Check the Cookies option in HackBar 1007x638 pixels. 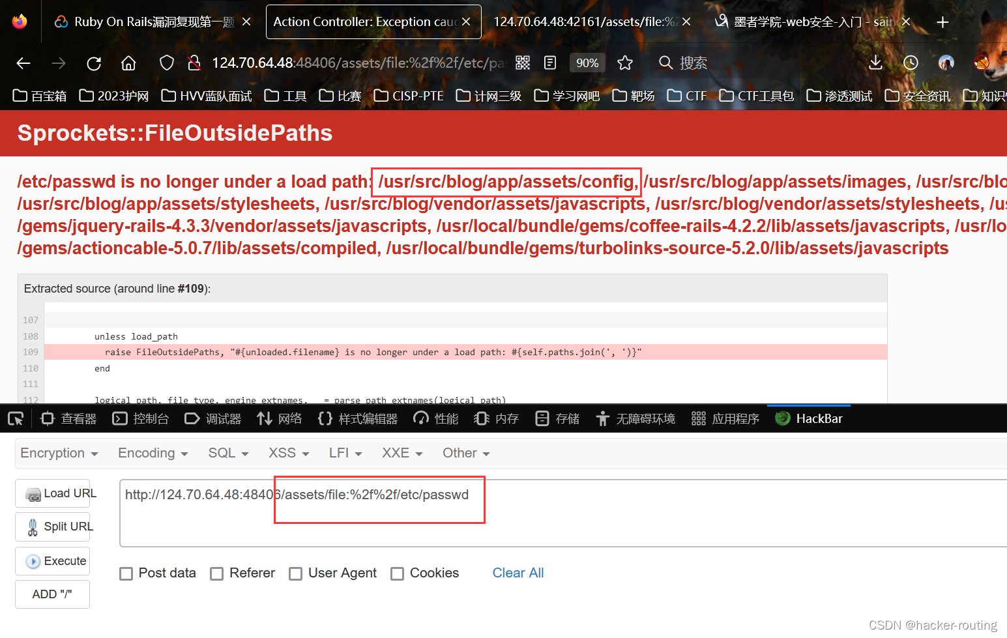pyautogui.click(x=398, y=573)
